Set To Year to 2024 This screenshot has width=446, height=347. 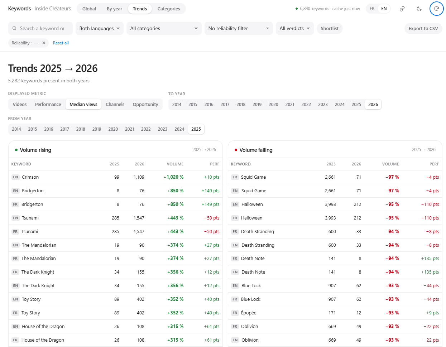click(340, 104)
